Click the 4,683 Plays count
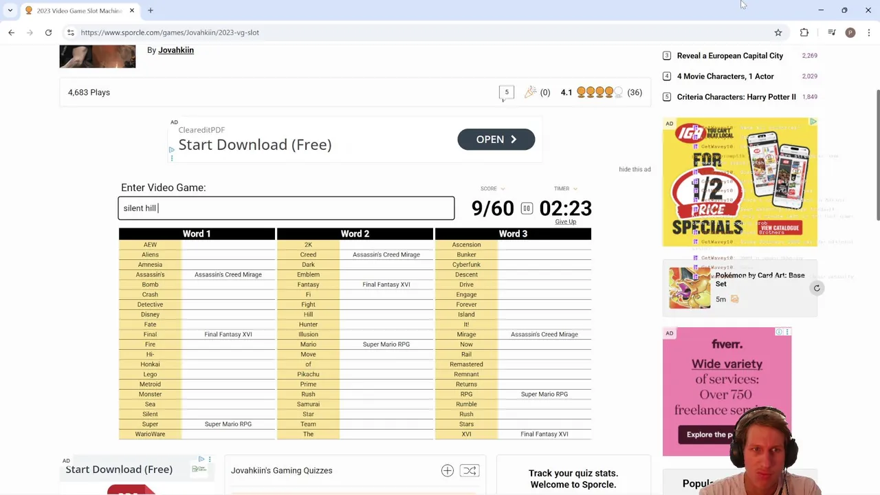The width and height of the screenshot is (880, 495). [x=89, y=92]
